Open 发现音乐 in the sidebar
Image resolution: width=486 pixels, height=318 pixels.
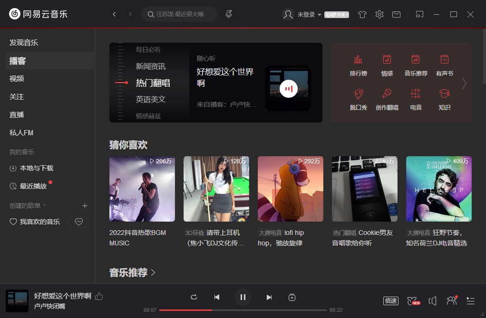coord(24,42)
